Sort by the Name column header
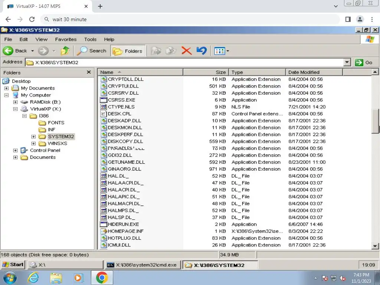The width and height of the screenshot is (380, 285). tap(140, 72)
